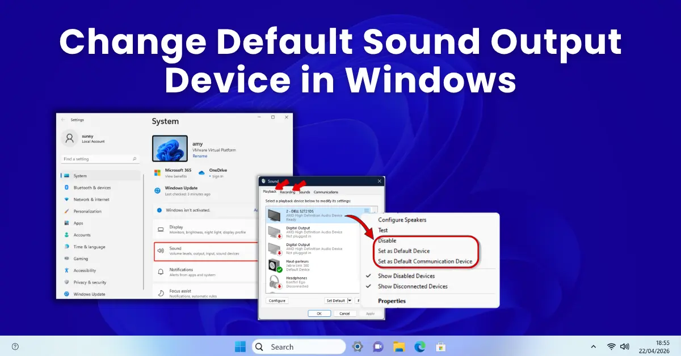Open the Find a setting search box

click(x=100, y=159)
